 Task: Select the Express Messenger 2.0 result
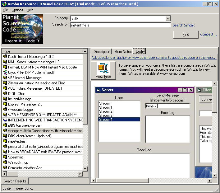[42, 104]
